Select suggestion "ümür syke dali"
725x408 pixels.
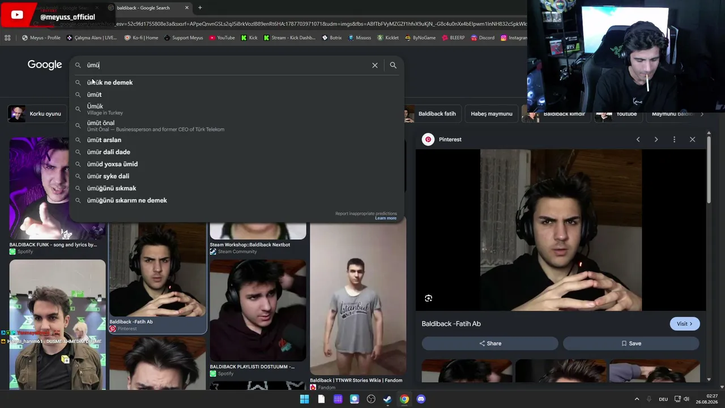pos(237,176)
